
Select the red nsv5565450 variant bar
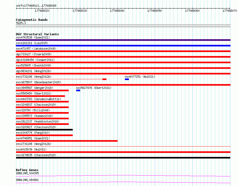[x=40, y=96]
